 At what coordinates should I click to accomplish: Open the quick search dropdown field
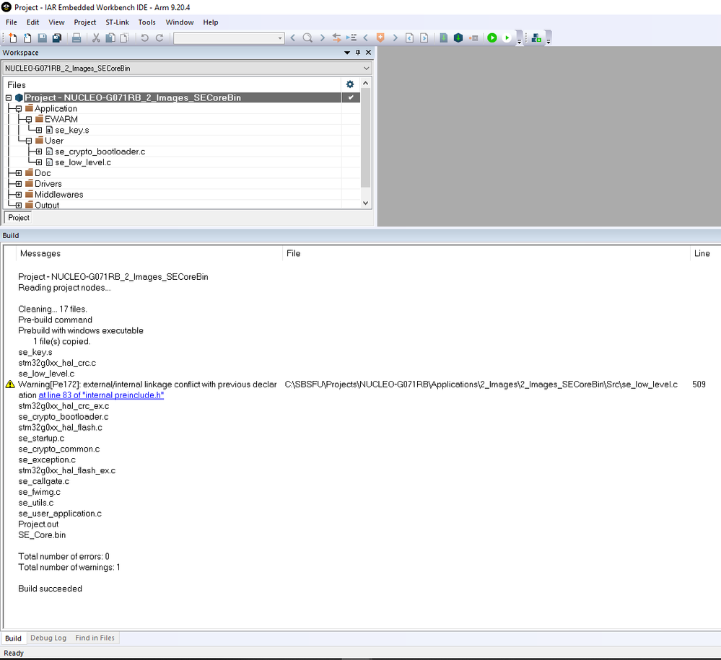tap(229, 38)
